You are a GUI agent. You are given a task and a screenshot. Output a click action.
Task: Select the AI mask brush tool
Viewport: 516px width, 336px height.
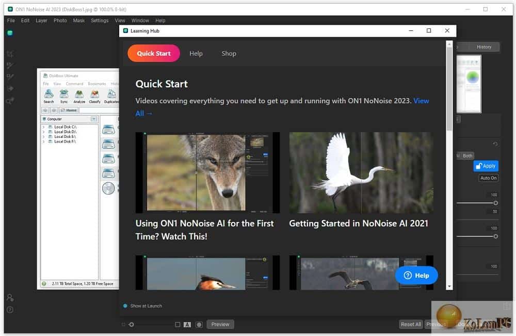coord(10,77)
